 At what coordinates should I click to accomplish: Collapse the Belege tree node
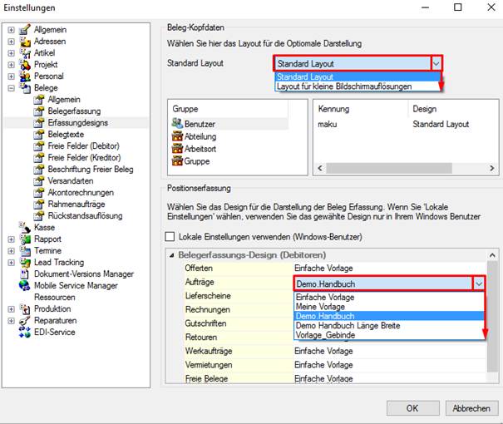(12, 87)
